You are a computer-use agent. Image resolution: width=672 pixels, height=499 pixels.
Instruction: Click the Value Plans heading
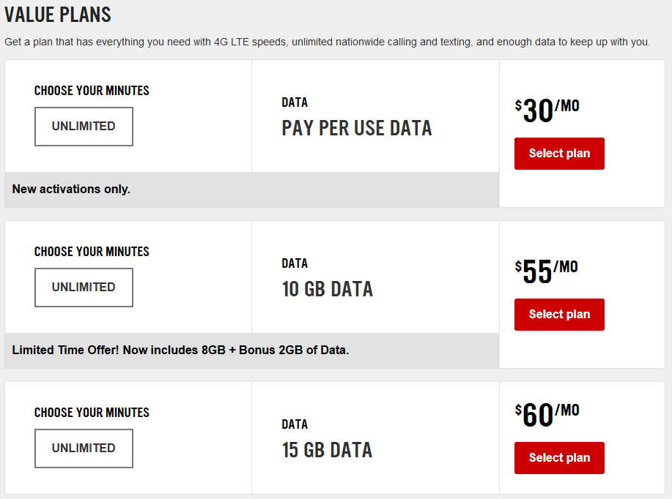(x=58, y=14)
